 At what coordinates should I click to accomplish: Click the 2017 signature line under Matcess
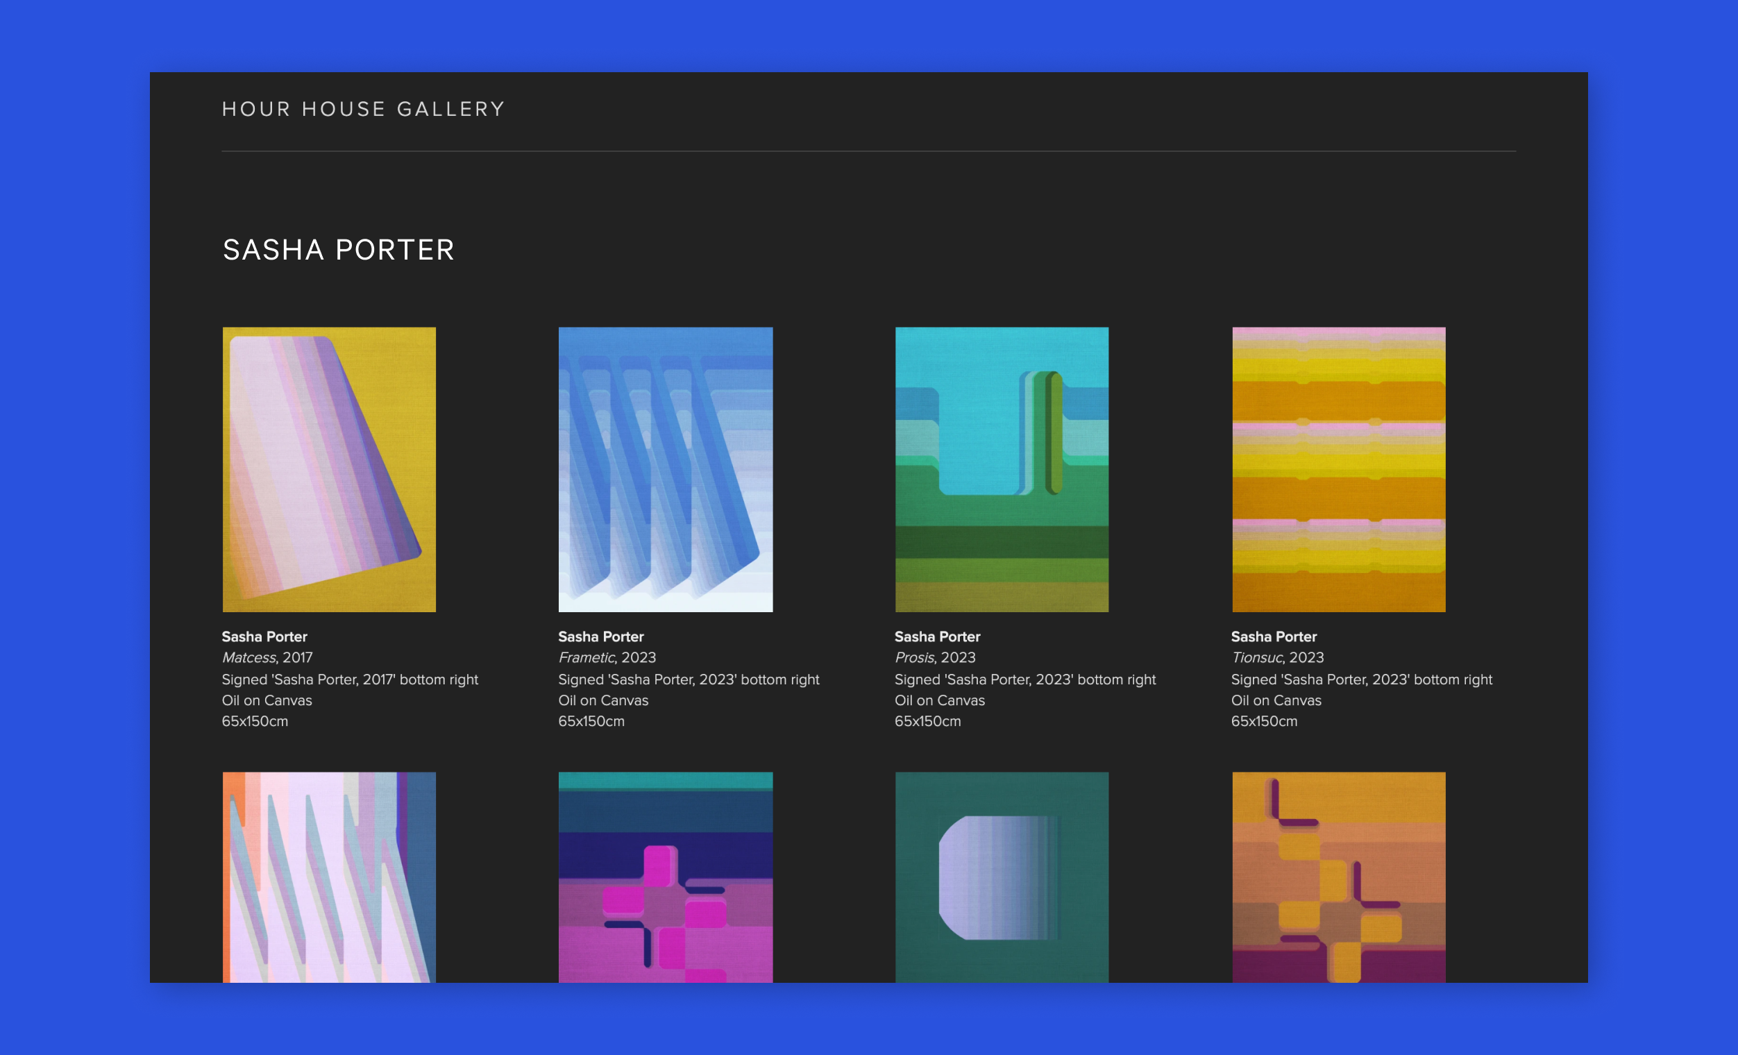[350, 679]
